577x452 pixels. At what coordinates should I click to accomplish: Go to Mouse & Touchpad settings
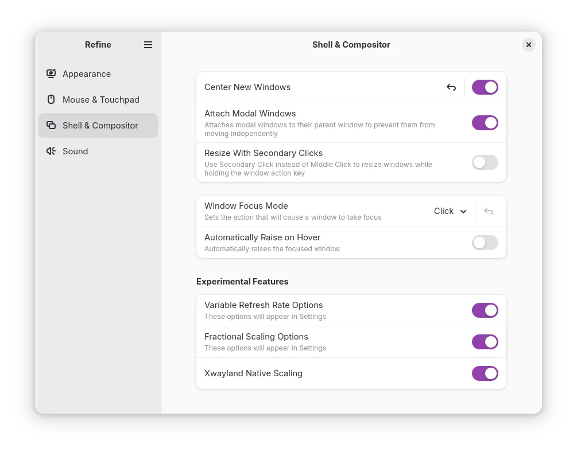[100, 99]
